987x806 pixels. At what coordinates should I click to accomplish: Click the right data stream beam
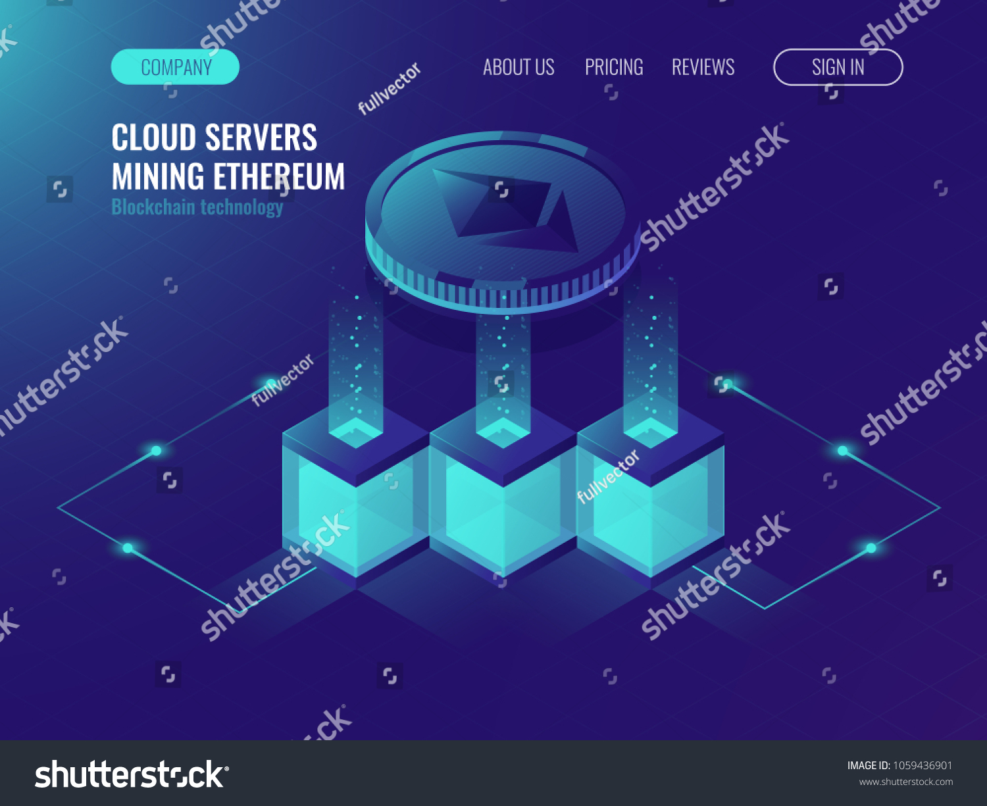651,355
